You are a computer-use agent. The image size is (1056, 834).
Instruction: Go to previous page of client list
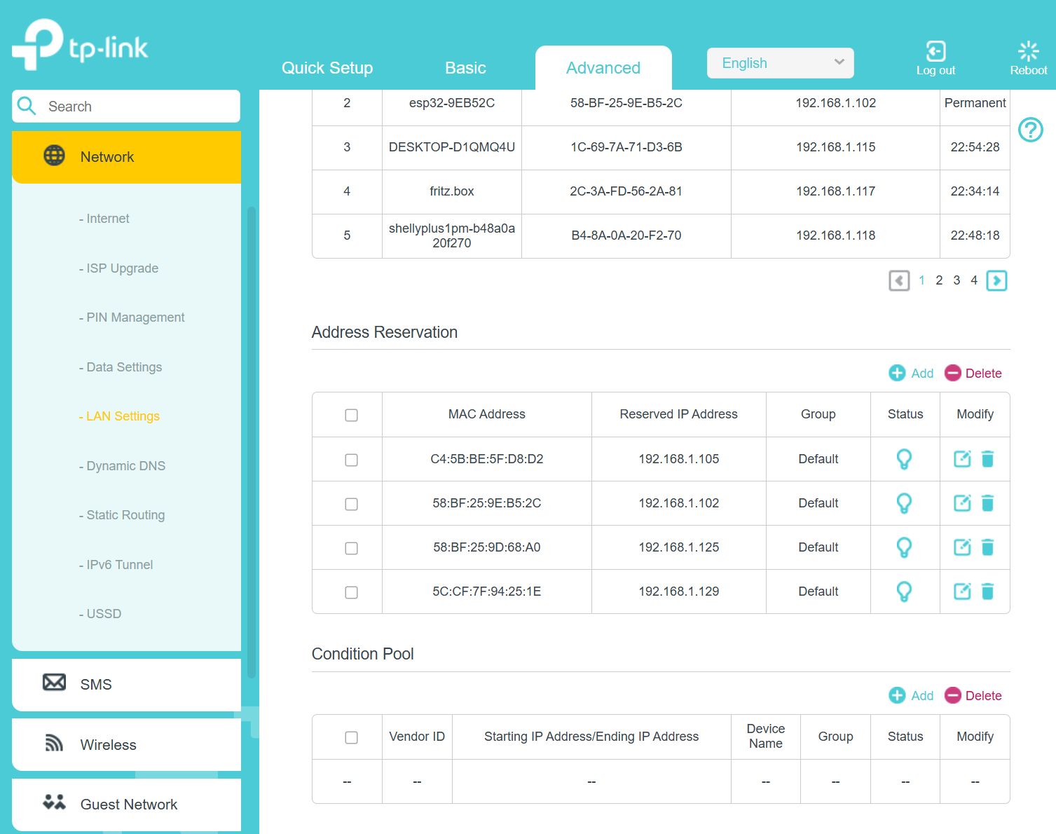899,280
